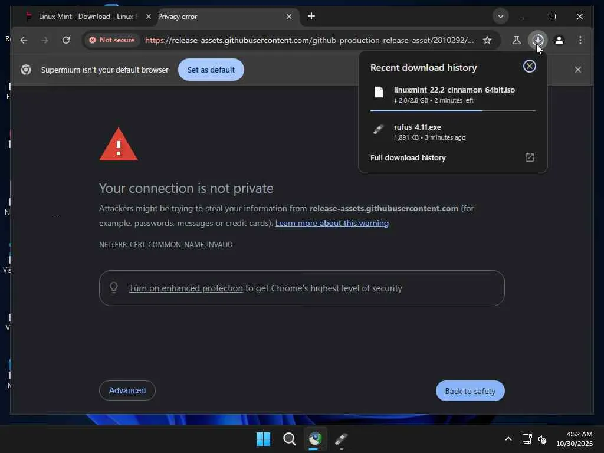Image resolution: width=604 pixels, height=453 pixels.
Task: Open rufus-4.11.exe download entry
Action: [x=453, y=132]
